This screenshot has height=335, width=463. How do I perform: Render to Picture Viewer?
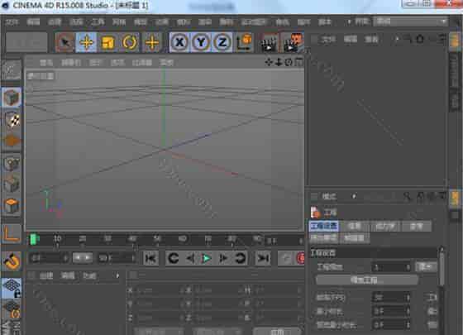(x=293, y=43)
